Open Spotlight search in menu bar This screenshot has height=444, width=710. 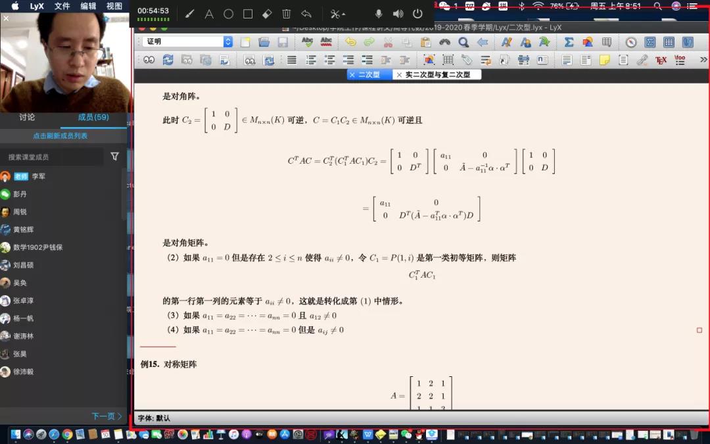(657, 6)
